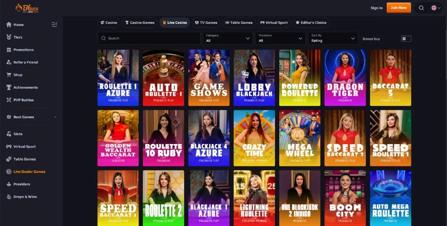Open the Golden Wealth Baccarat game

tap(118, 138)
